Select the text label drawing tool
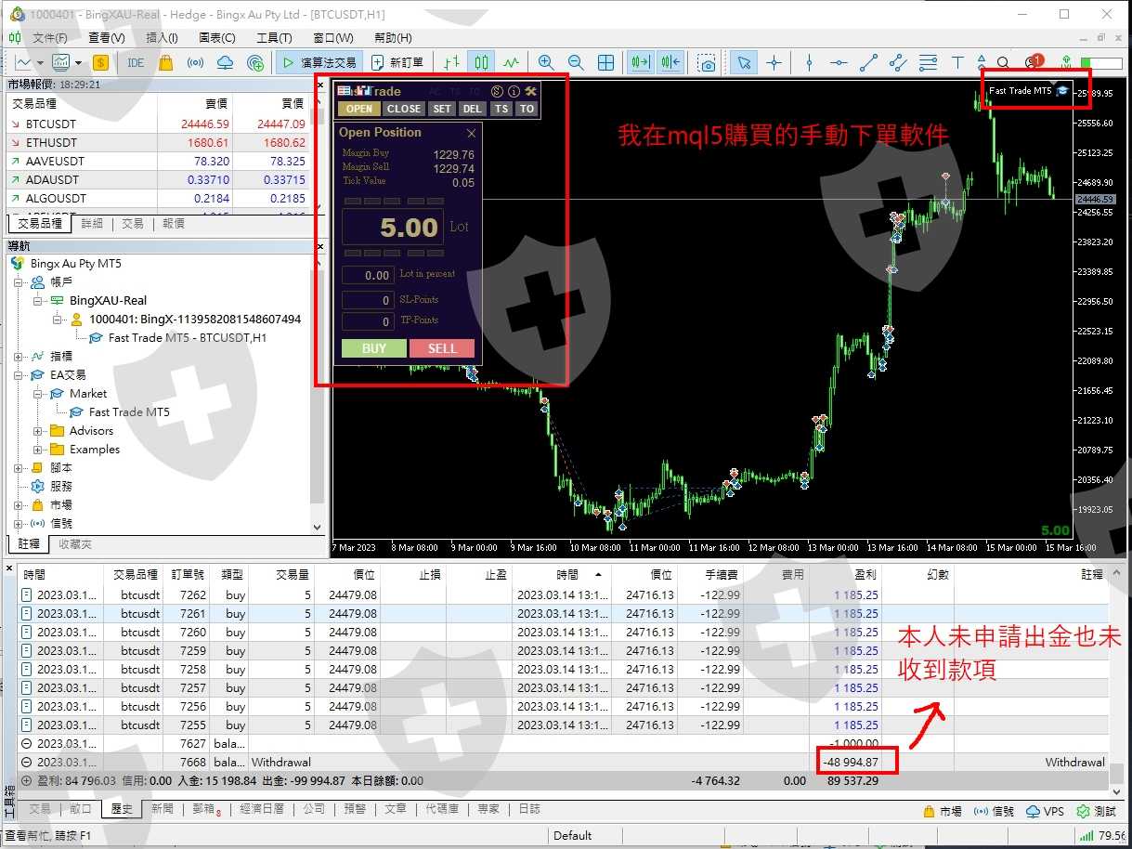The image size is (1132, 849). coord(957,62)
